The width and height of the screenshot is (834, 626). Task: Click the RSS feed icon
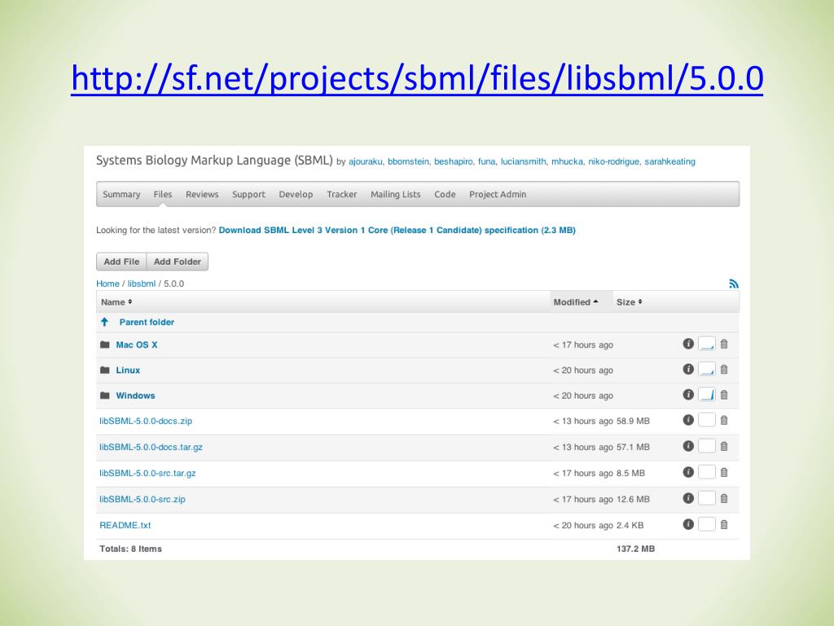tap(734, 284)
